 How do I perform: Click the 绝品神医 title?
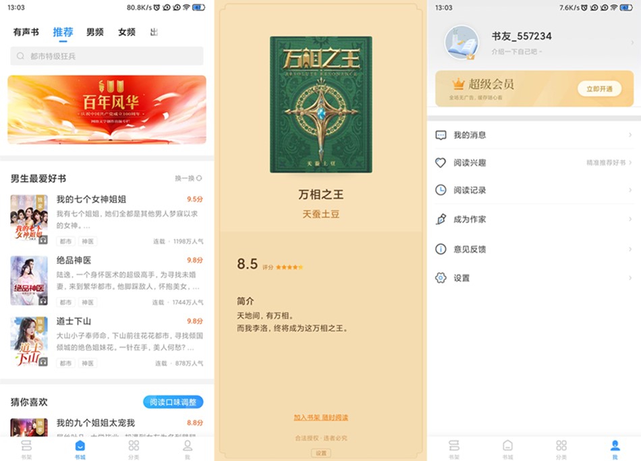tap(74, 260)
